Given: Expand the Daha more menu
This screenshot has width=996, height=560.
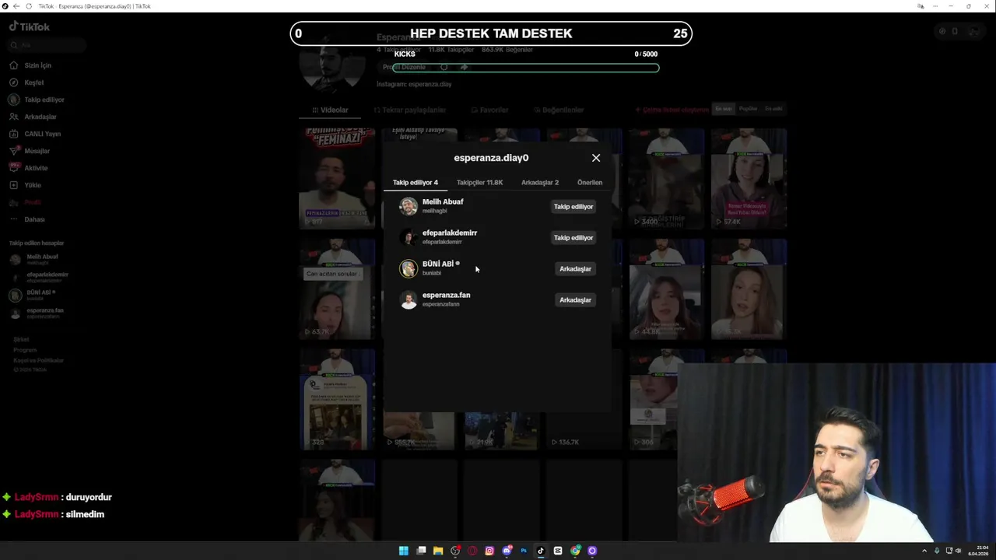Looking at the screenshot, I should tap(27, 219).
